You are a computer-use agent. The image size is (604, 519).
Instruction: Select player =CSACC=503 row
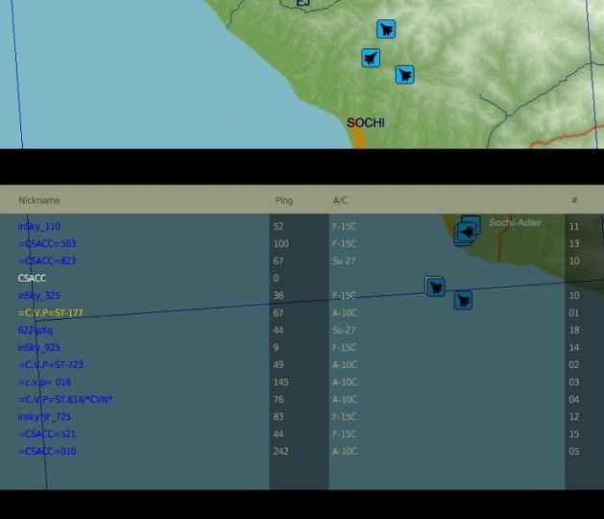(x=47, y=244)
